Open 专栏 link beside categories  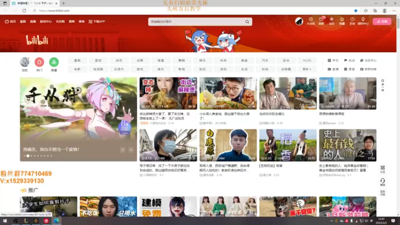pyautogui.click(x=333, y=60)
